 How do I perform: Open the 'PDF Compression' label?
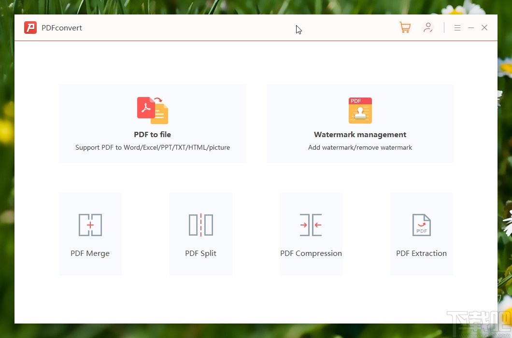(x=311, y=253)
